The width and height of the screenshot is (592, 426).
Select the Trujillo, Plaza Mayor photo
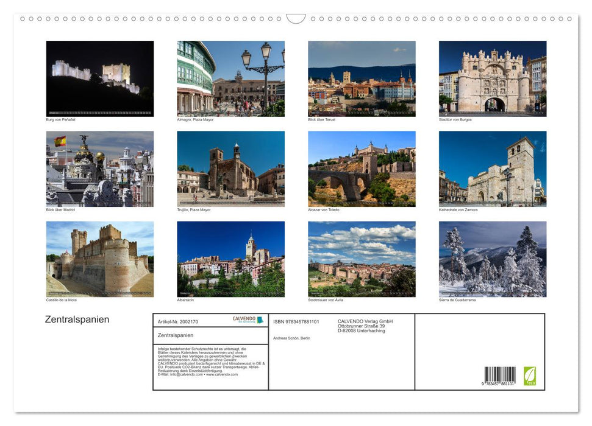point(230,169)
